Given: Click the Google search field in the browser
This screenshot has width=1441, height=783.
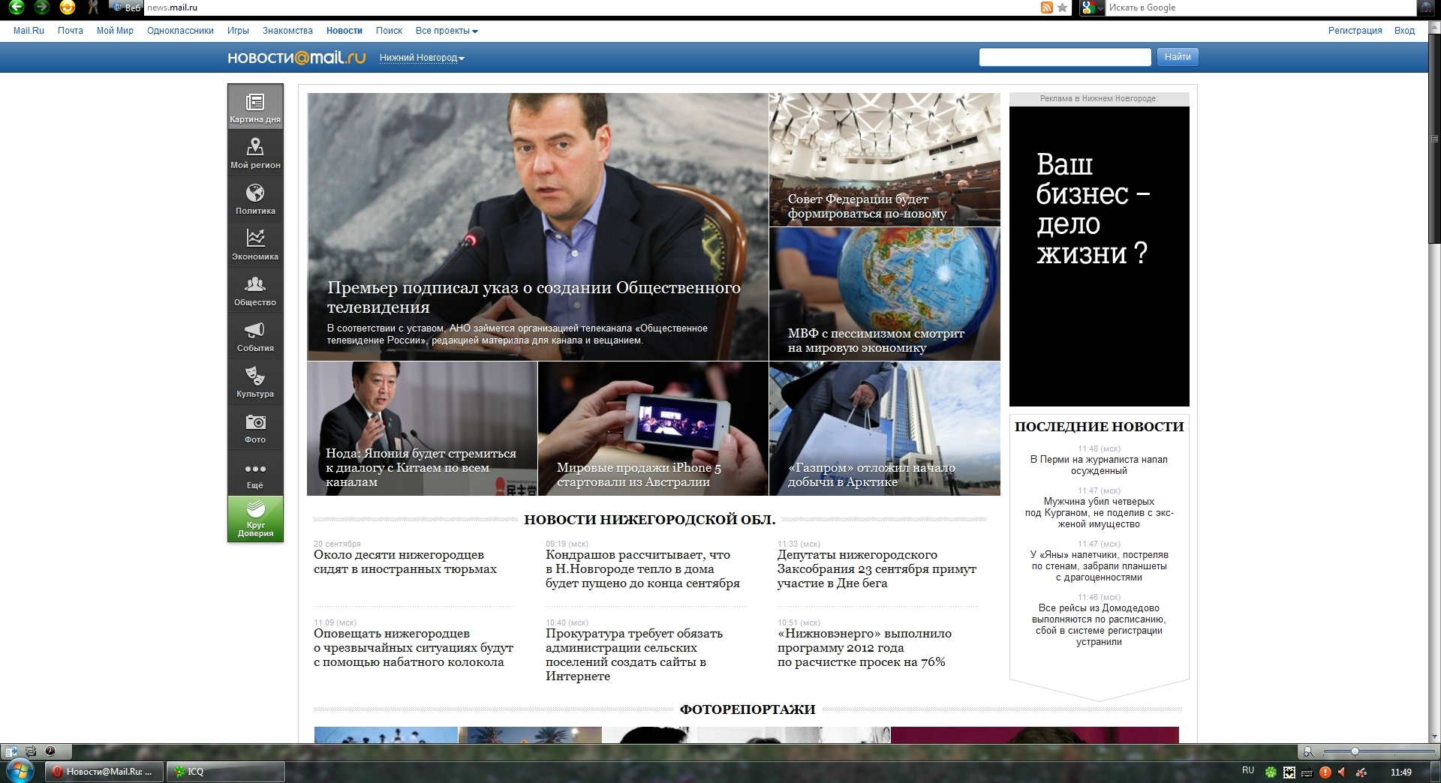Looking at the screenshot, I should [1261, 7].
